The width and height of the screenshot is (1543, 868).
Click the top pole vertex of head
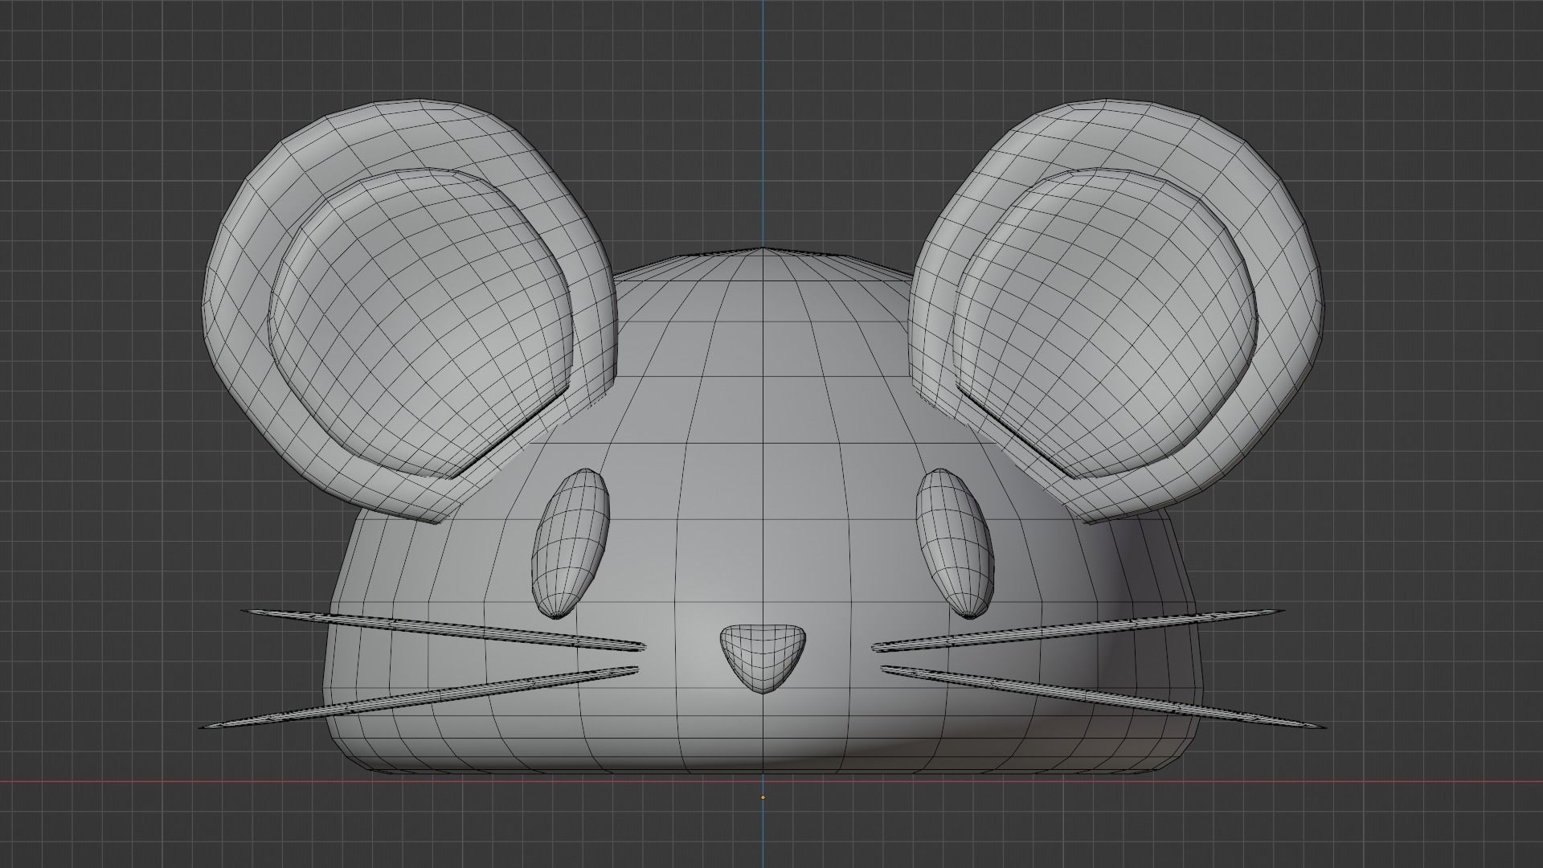[x=763, y=248]
